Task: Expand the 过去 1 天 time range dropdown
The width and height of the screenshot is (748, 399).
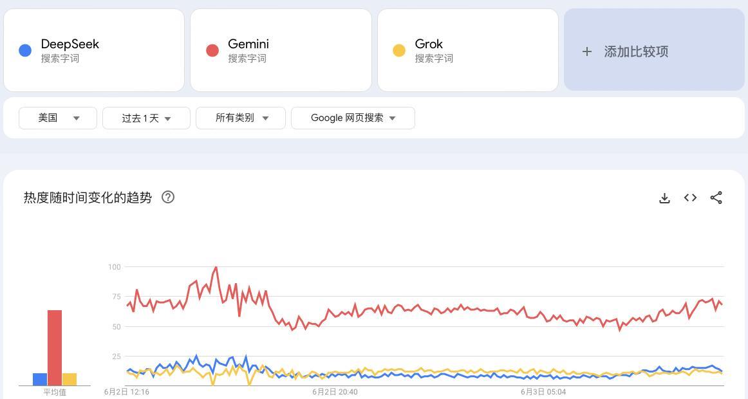Action: [x=146, y=118]
